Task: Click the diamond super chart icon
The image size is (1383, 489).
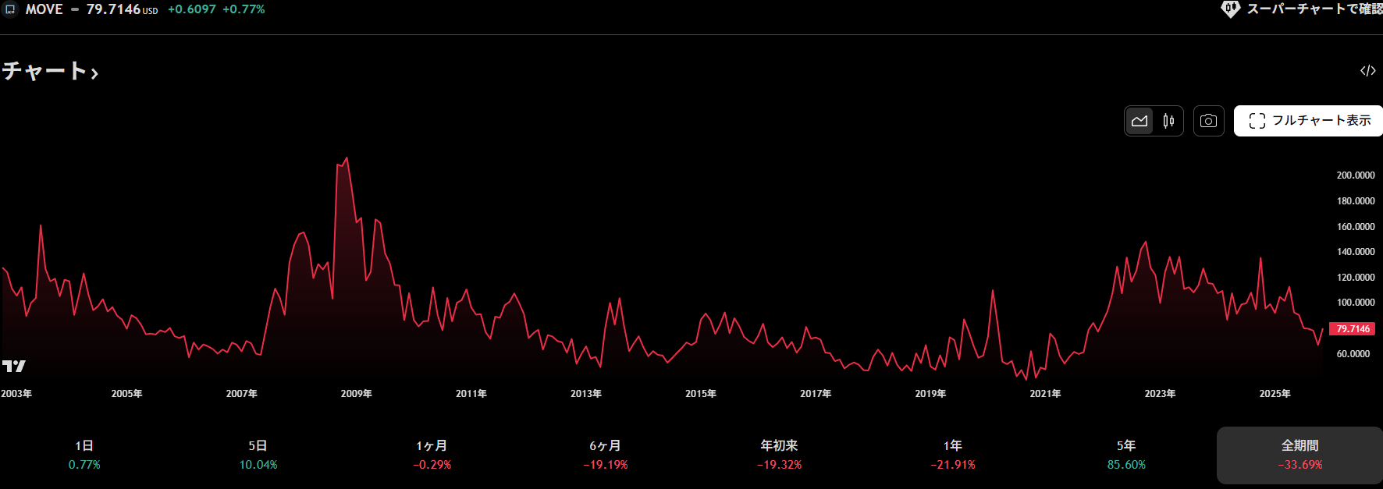Action: [x=1230, y=9]
